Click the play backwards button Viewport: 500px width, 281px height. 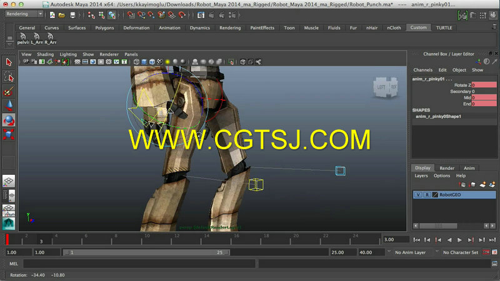pos(449,240)
